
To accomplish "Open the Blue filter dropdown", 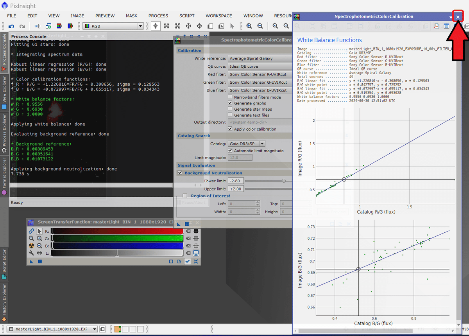I will (260, 90).
